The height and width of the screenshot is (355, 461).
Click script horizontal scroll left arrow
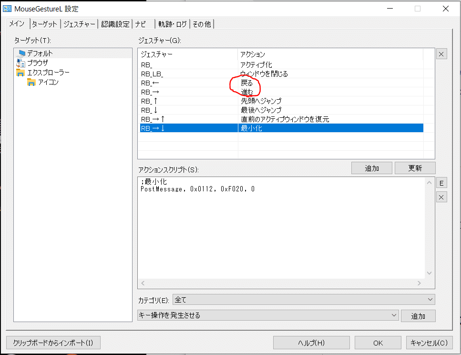pos(143,283)
